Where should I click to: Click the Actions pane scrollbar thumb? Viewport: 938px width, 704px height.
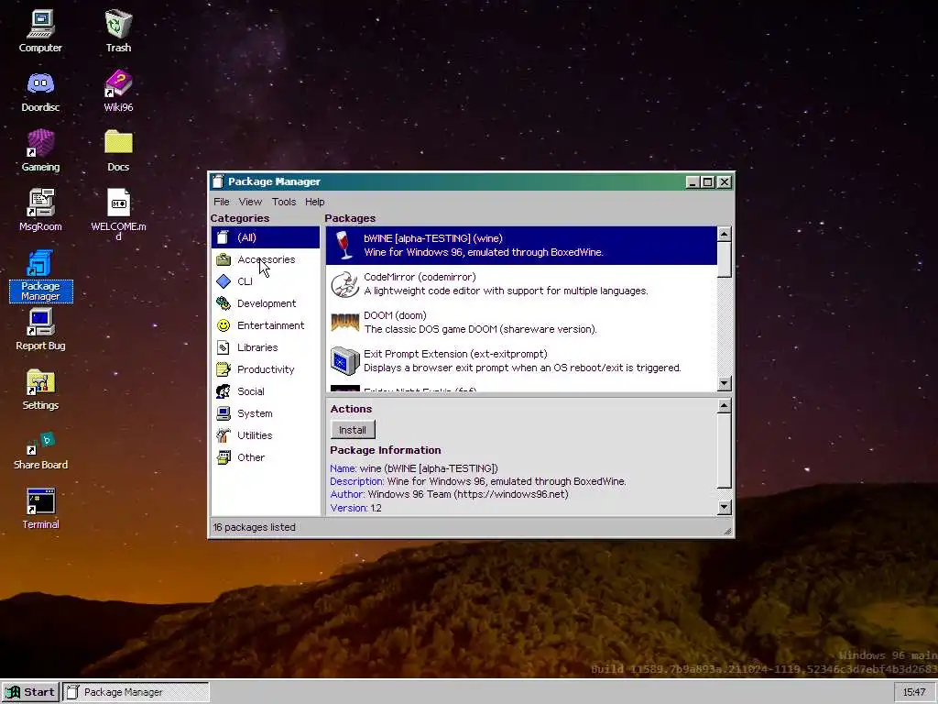725,451
